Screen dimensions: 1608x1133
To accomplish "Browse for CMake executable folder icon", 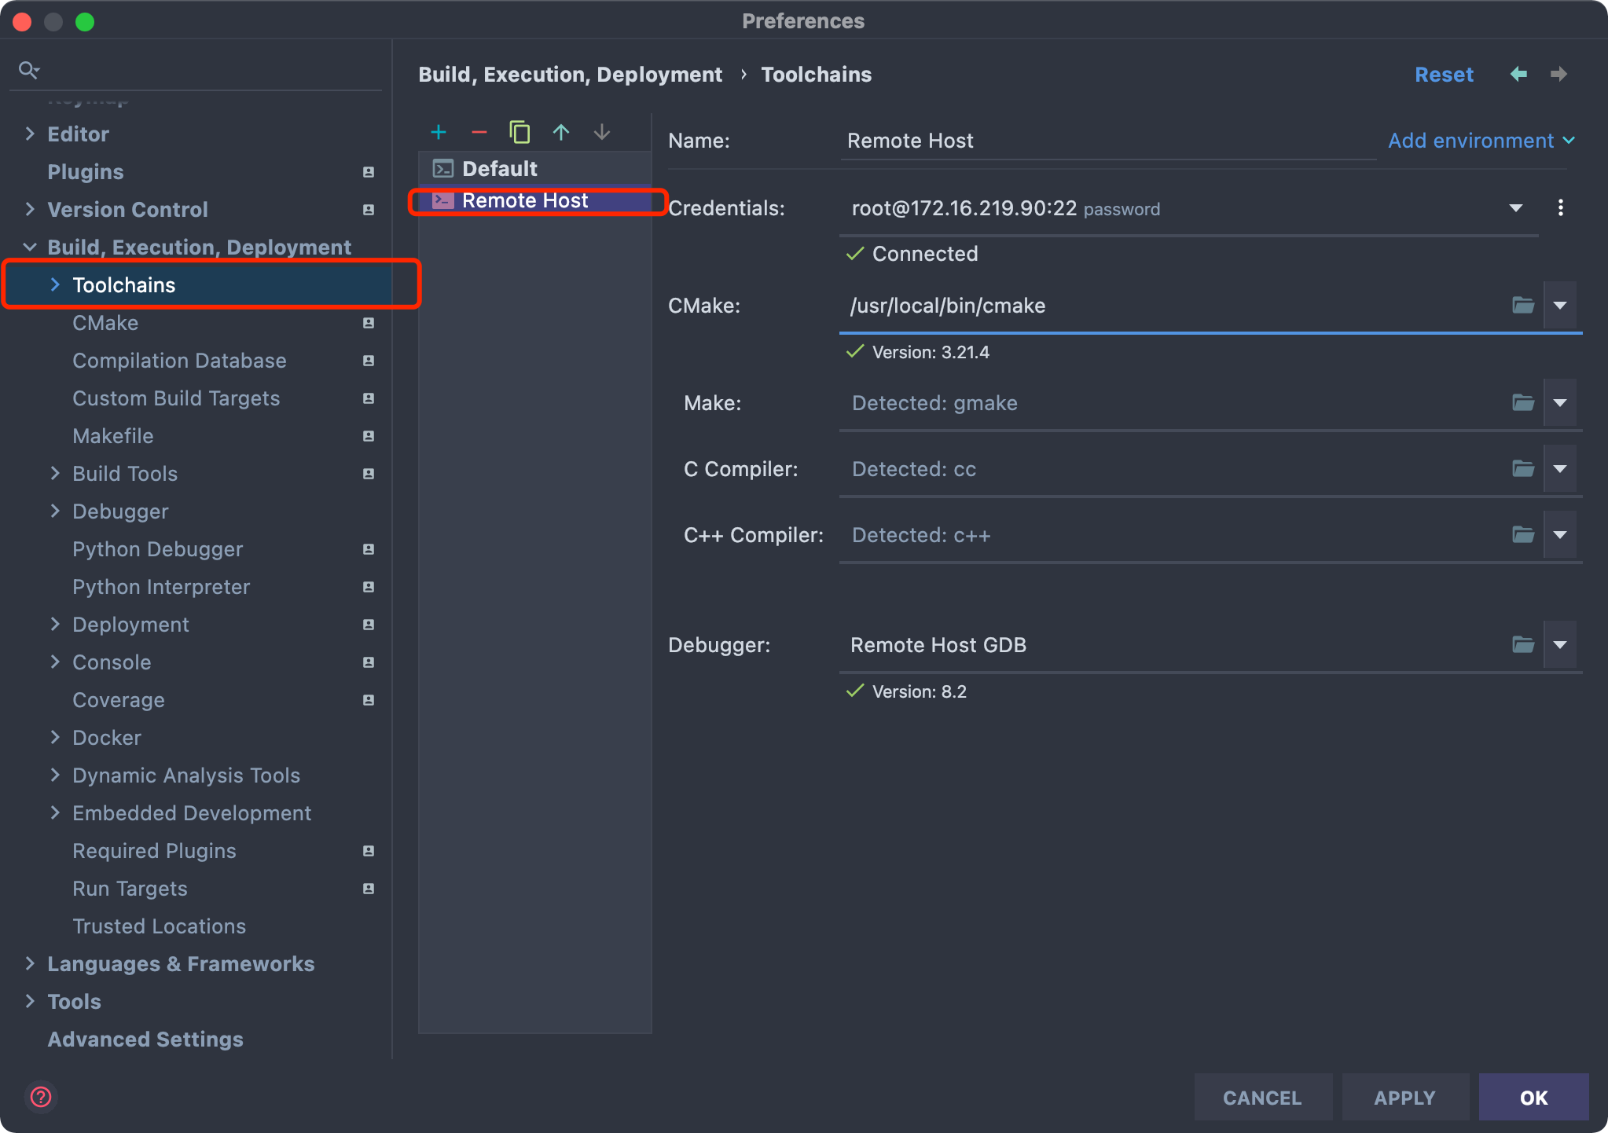I will [x=1523, y=306].
